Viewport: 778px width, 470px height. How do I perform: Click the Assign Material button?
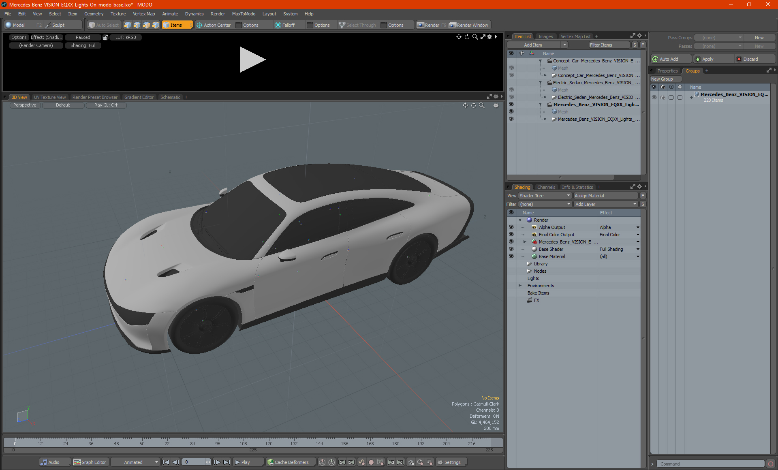coord(605,196)
